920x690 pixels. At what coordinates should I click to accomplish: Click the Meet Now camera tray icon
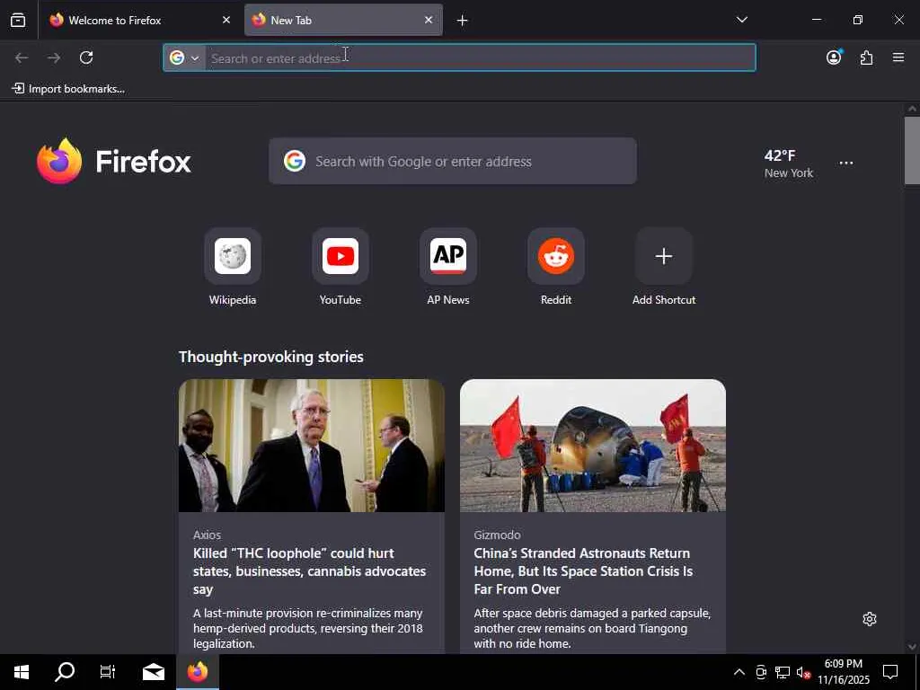coord(761,672)
